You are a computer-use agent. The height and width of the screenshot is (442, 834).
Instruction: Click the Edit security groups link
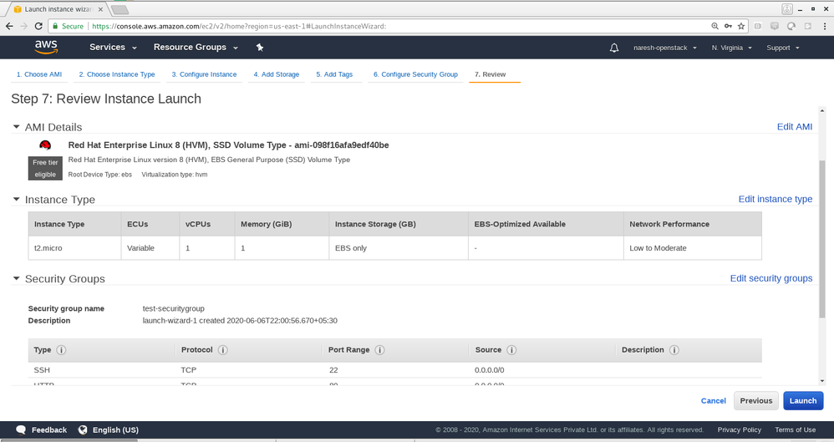770,278
